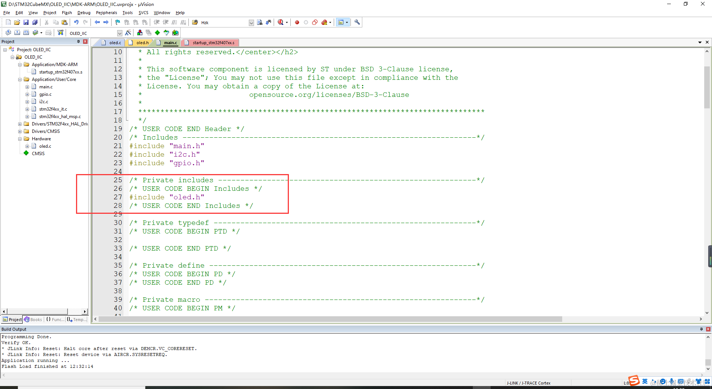Close the Project panel with its red X
The width and height of the screenshot is (712, 389).
tap(85, 42)
